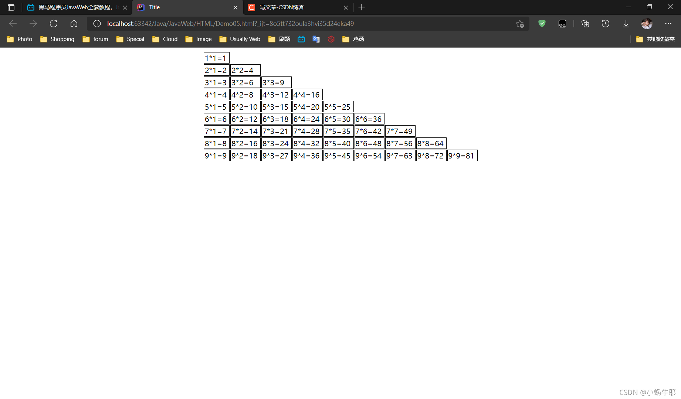681x399 pixels.
Task: Open the Google Translate bookmark icon
Action: coord(316,39)
